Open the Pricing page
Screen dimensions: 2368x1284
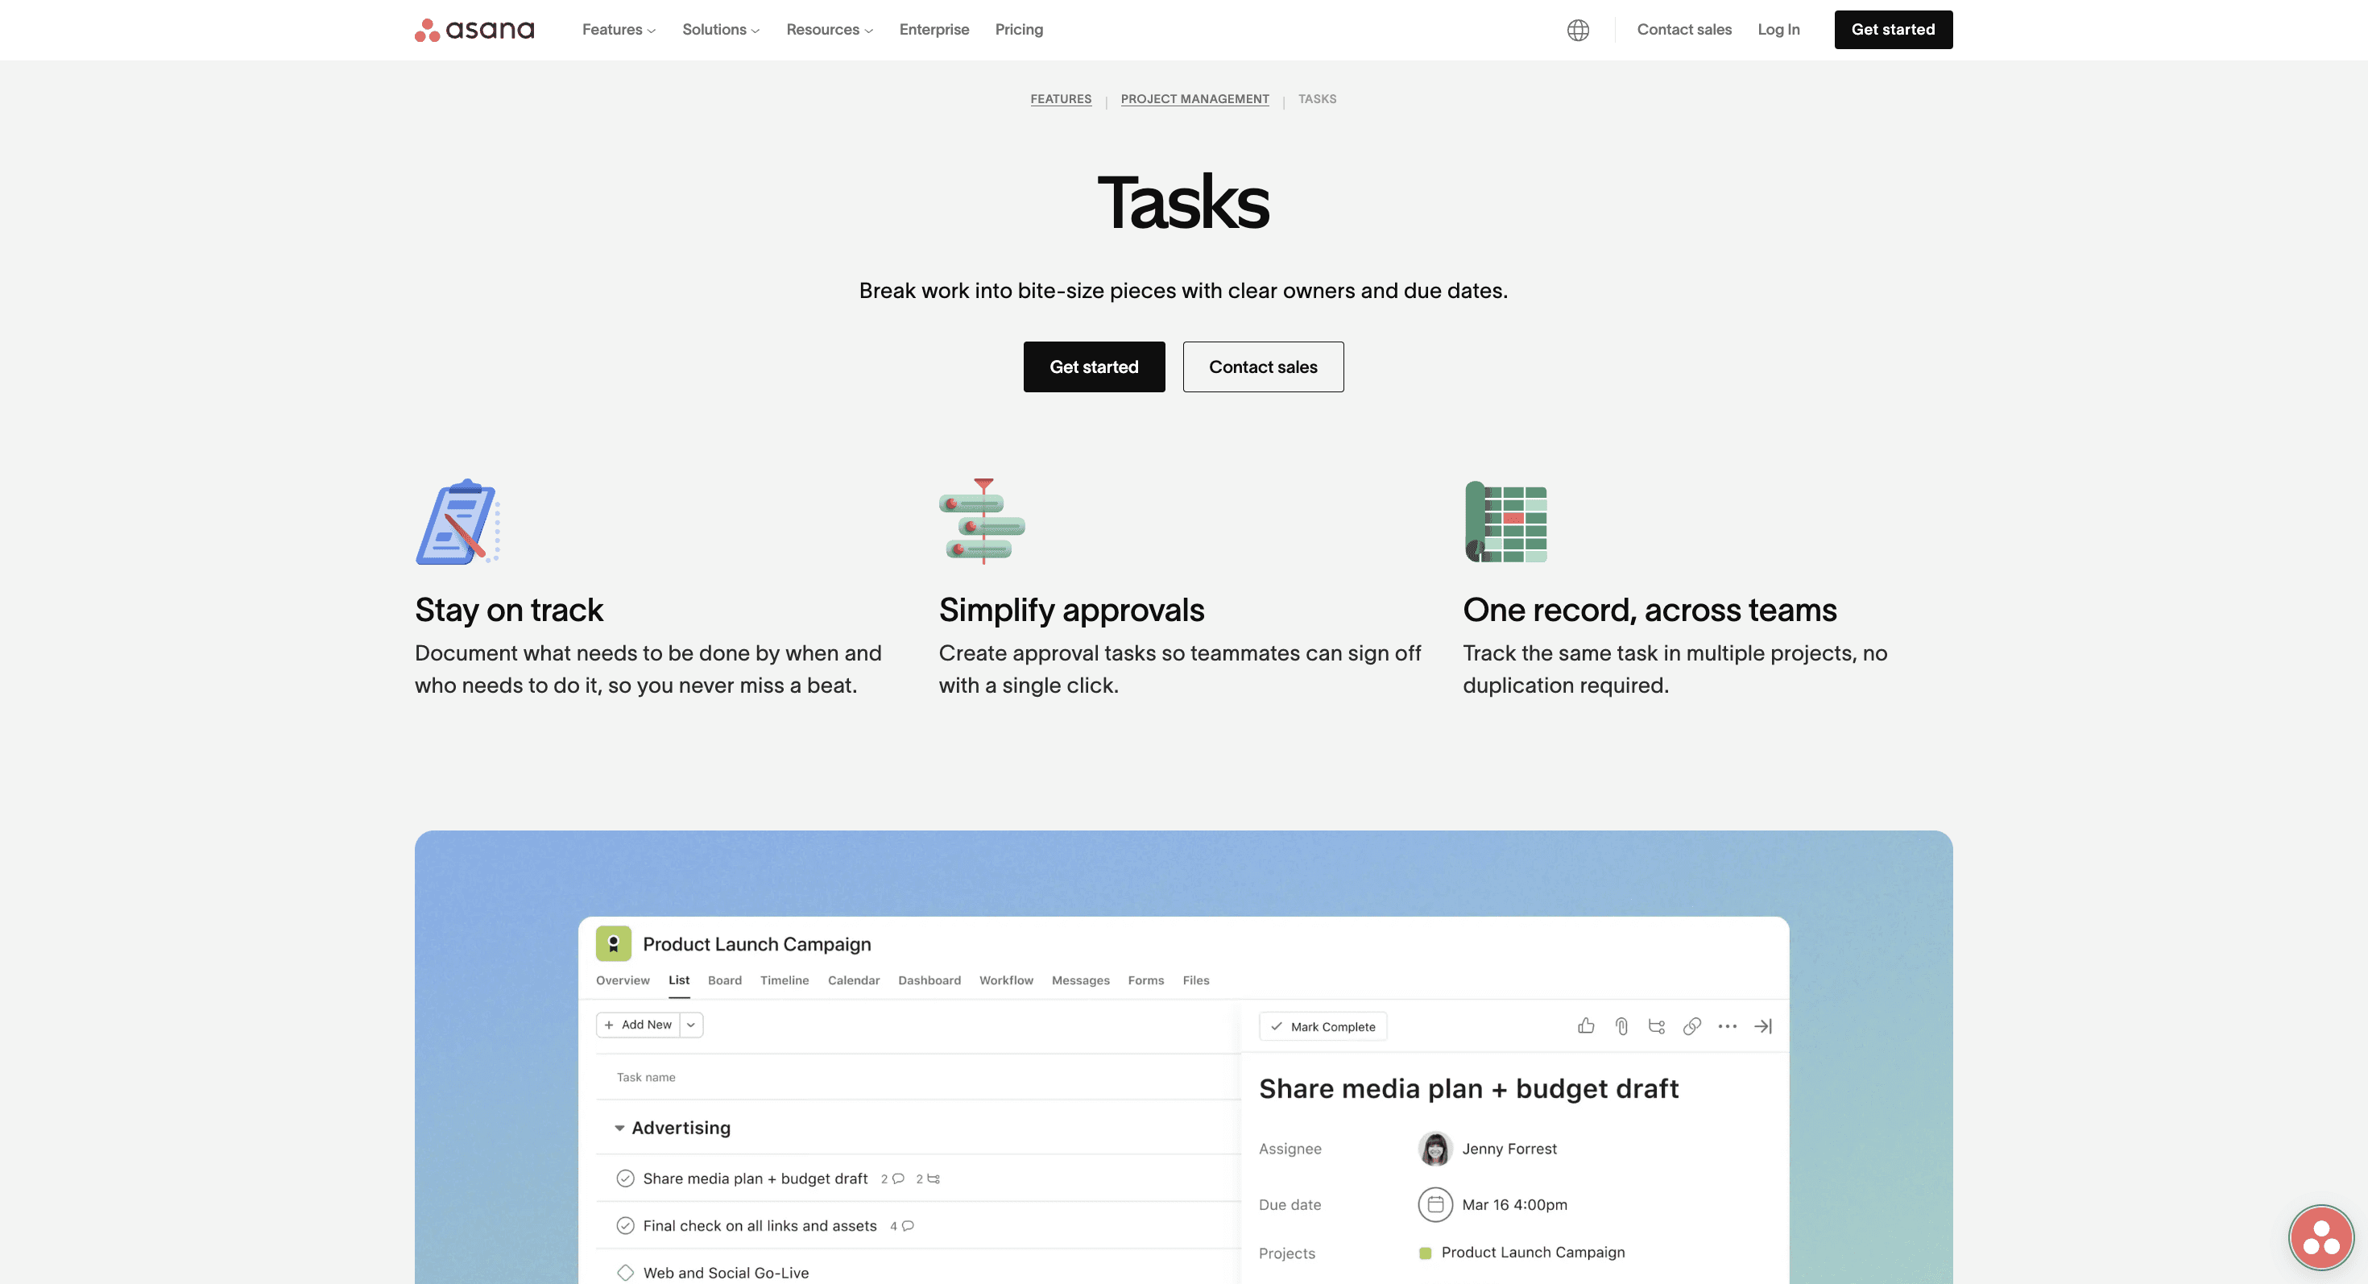pyautogui.click(x=1019, y=30)
